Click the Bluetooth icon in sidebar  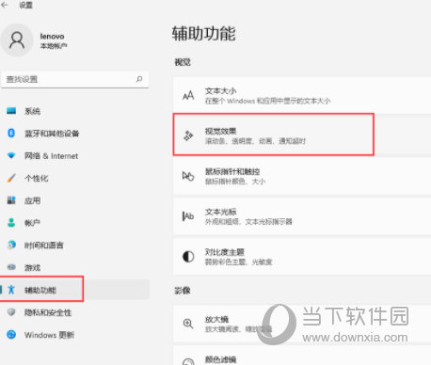(11, 134)
